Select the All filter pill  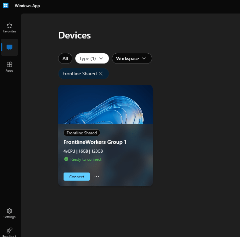(65, 58)
